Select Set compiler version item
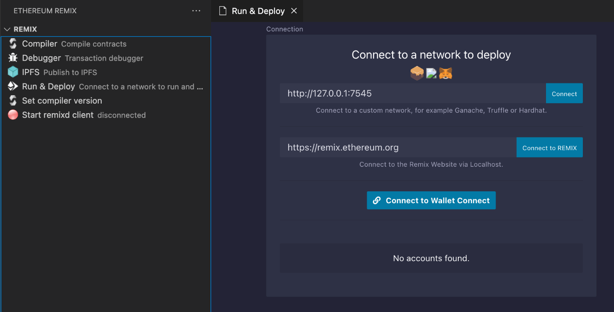The image size is (614, 312). point(106,100)
